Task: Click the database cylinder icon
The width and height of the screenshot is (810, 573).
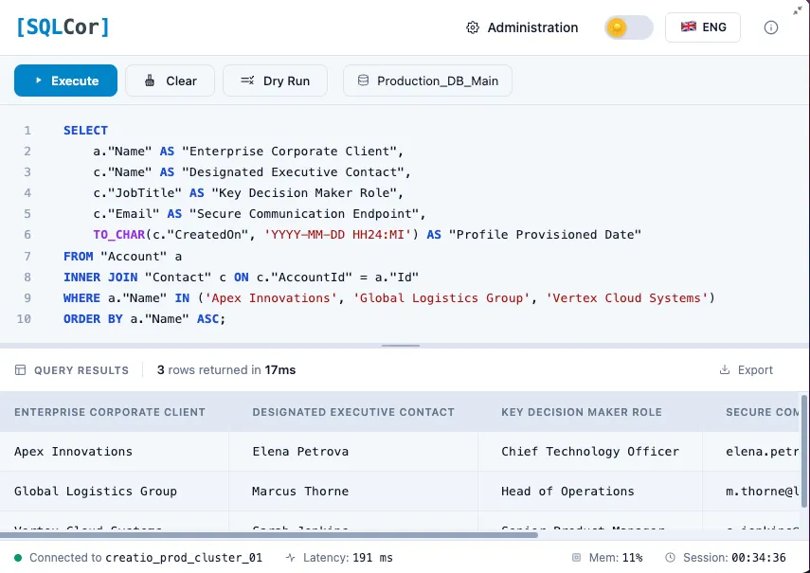Action: click(x=363, y=81)
